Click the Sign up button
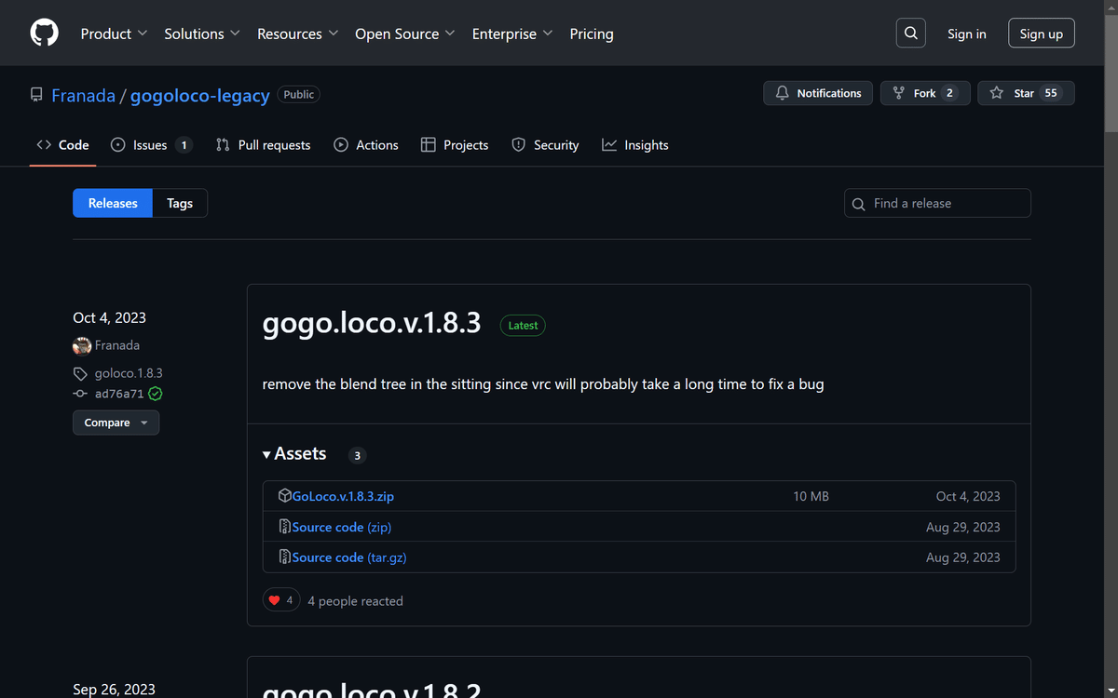 pos(1041,34)
